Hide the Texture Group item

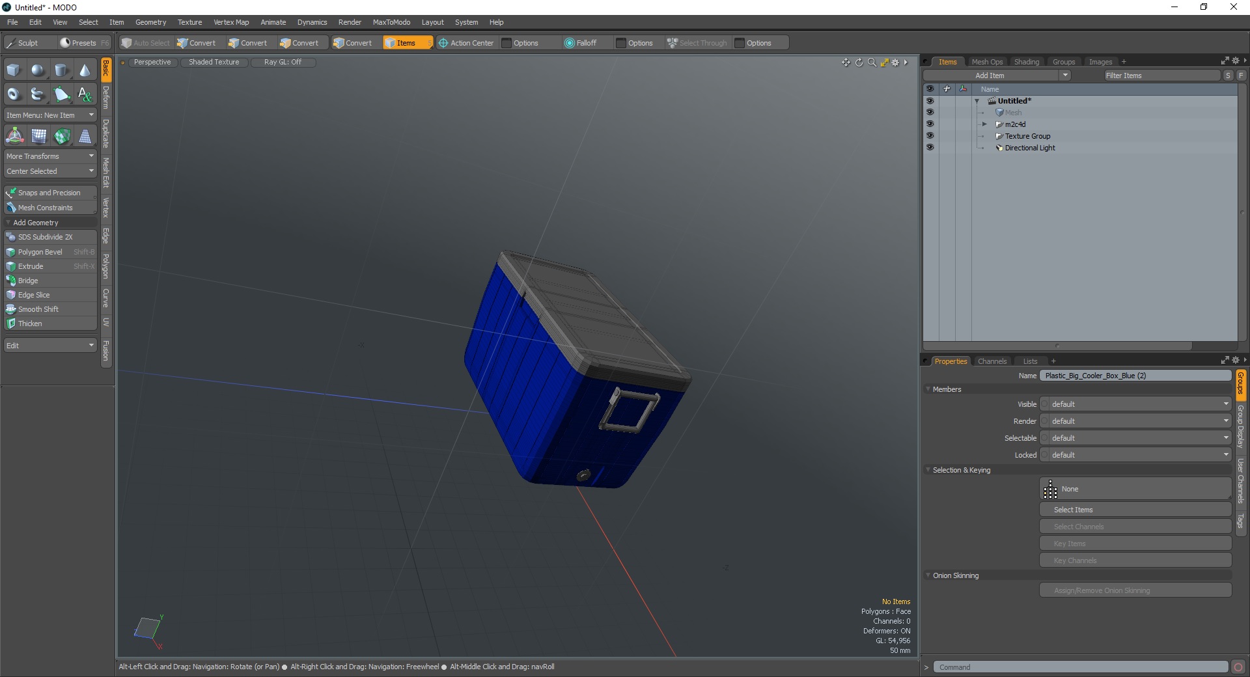pos(930,136)
